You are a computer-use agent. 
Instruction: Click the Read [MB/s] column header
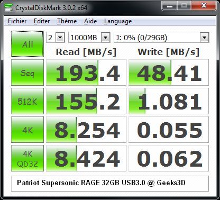pyautogui.click(x=86, y=52)
